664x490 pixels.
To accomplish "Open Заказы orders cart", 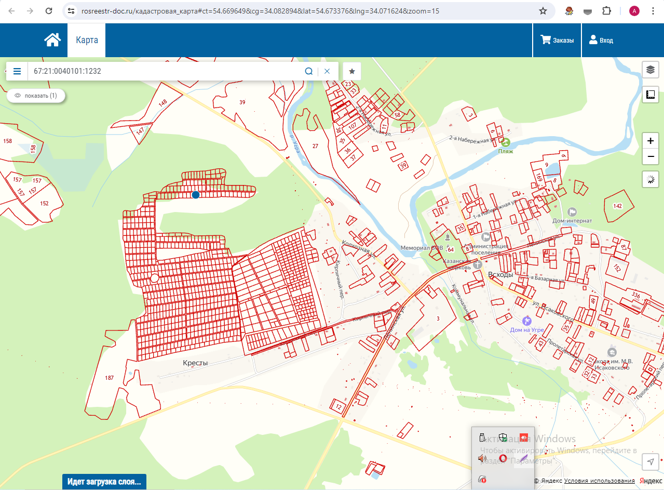I will coord(557,40).
